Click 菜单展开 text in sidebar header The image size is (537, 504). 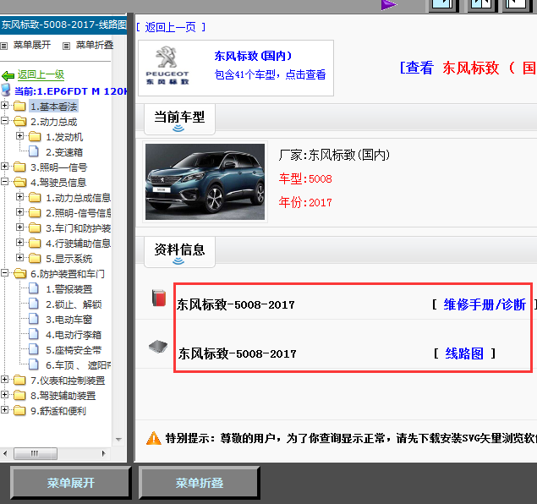32,45
